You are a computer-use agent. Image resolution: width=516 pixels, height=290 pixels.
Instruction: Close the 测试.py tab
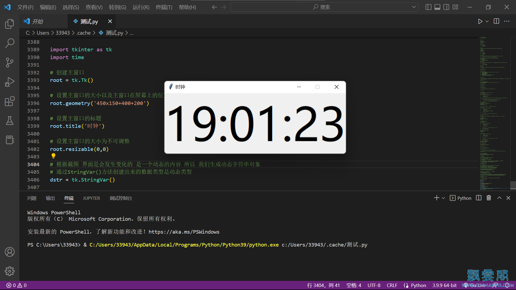[110, 21]
